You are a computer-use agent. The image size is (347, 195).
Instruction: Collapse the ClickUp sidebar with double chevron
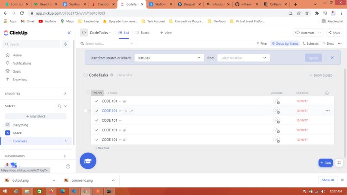(x=69, y=33)
